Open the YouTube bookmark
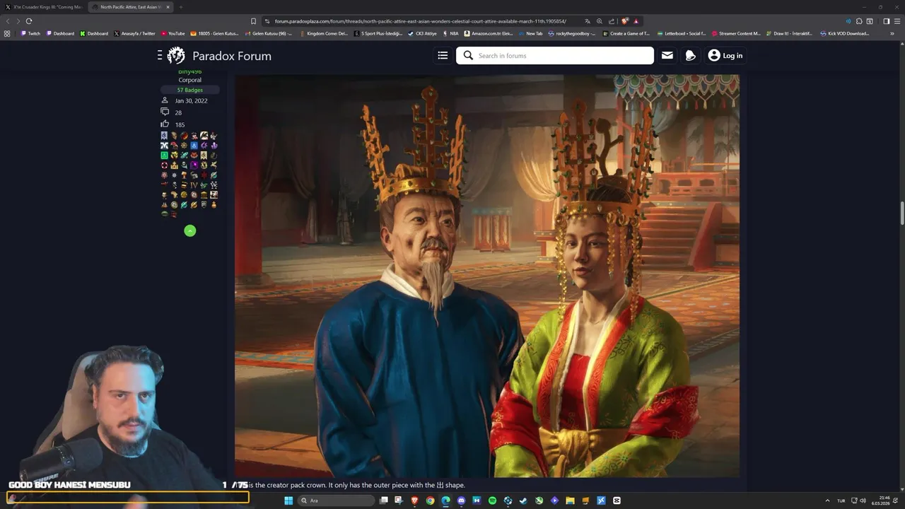Image resolution: width=905 pixels, height=509 pixels. tap(173, 33)
